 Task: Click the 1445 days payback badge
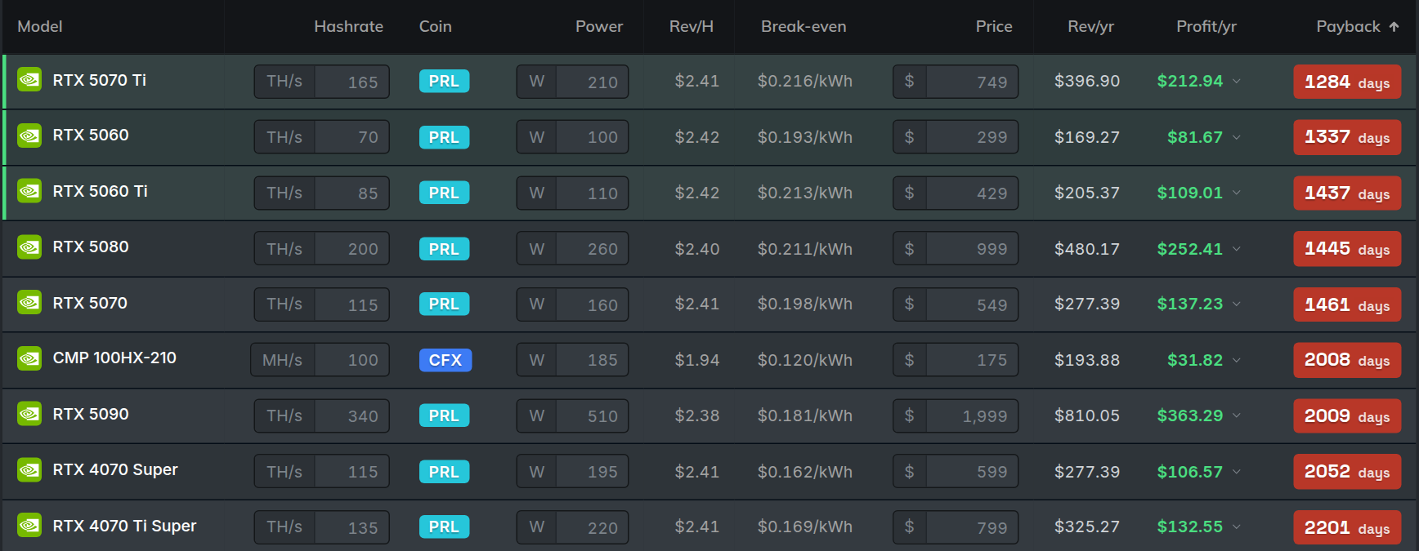[1347, 249]
